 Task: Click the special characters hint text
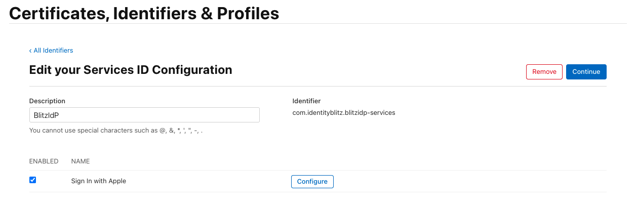[120, 131]
